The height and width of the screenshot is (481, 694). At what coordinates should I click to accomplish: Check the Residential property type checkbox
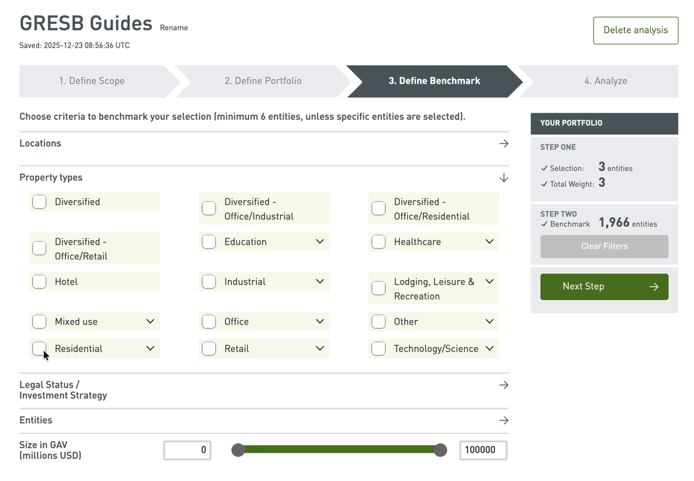pyautogui.click(x=39, y=348)
